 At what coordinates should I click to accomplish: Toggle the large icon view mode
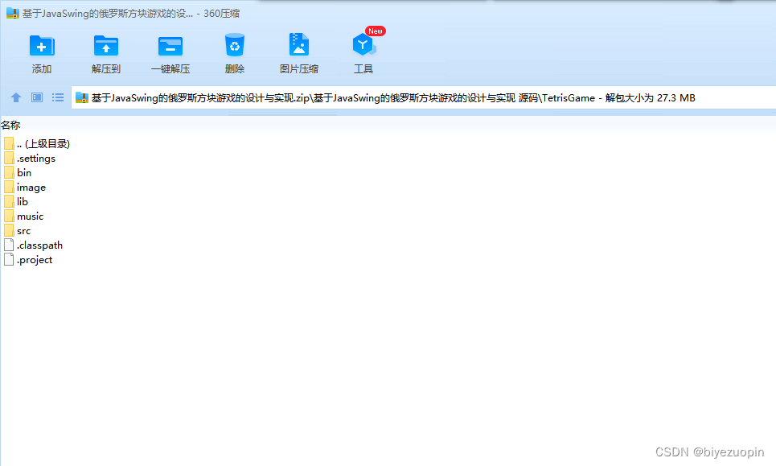point(35,97)
